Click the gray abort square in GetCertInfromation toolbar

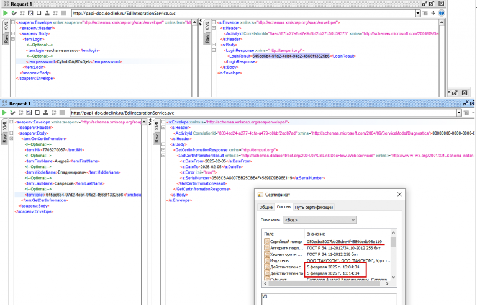point(62,113)
